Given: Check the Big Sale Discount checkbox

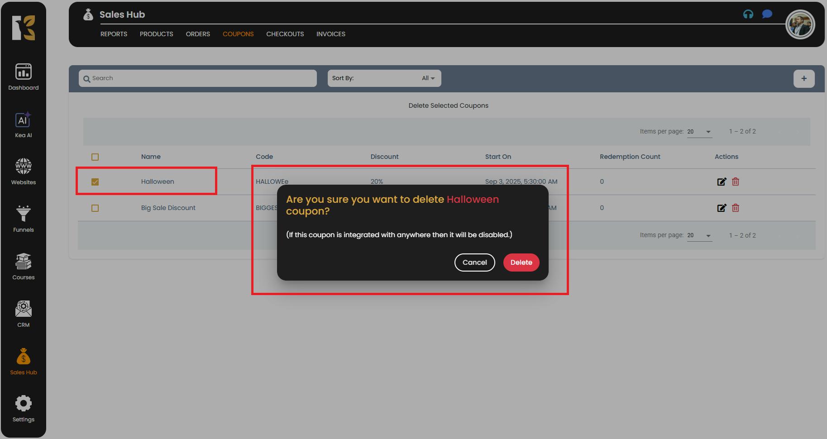Looking at the screenshot, I should (x=95, y=208).
